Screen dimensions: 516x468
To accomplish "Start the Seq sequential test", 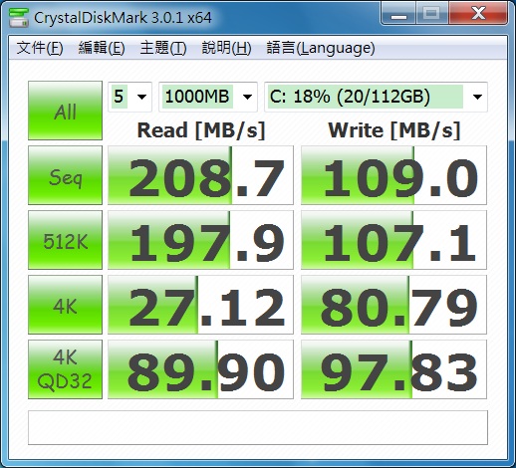I will tap(65, 175).
